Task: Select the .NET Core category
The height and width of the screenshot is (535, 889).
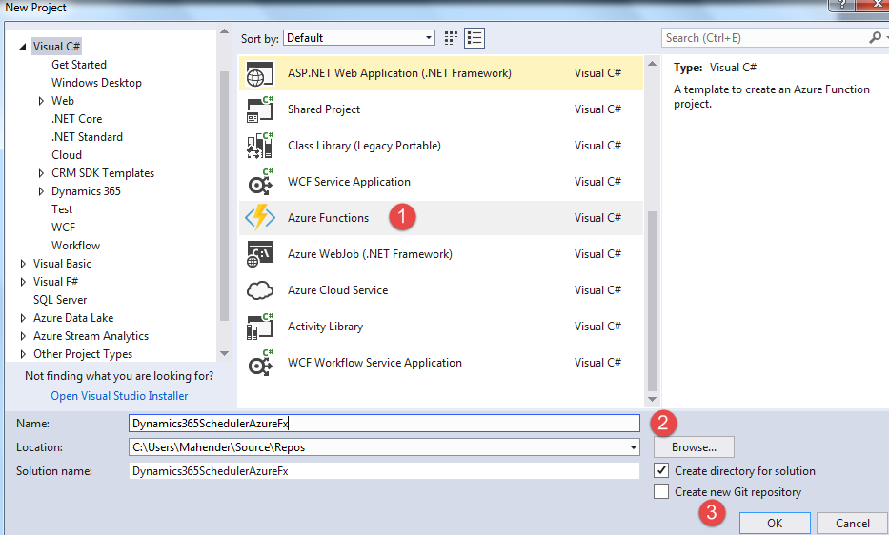Action: (76, 119)
